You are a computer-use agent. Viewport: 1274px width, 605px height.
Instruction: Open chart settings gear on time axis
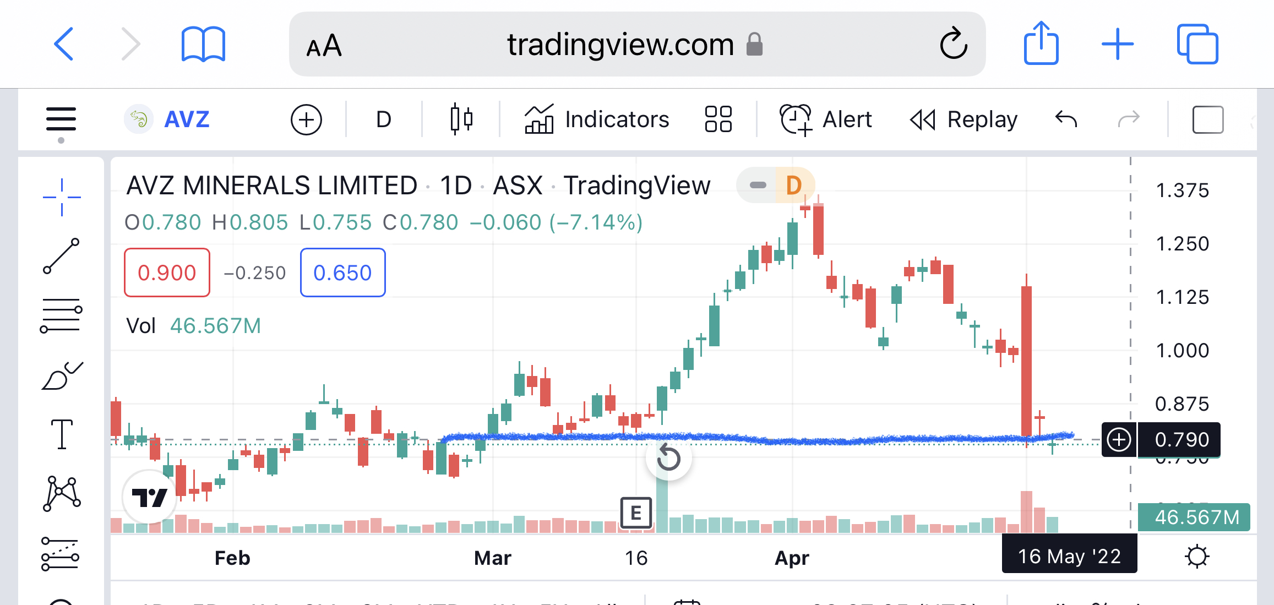(1197, 557)
